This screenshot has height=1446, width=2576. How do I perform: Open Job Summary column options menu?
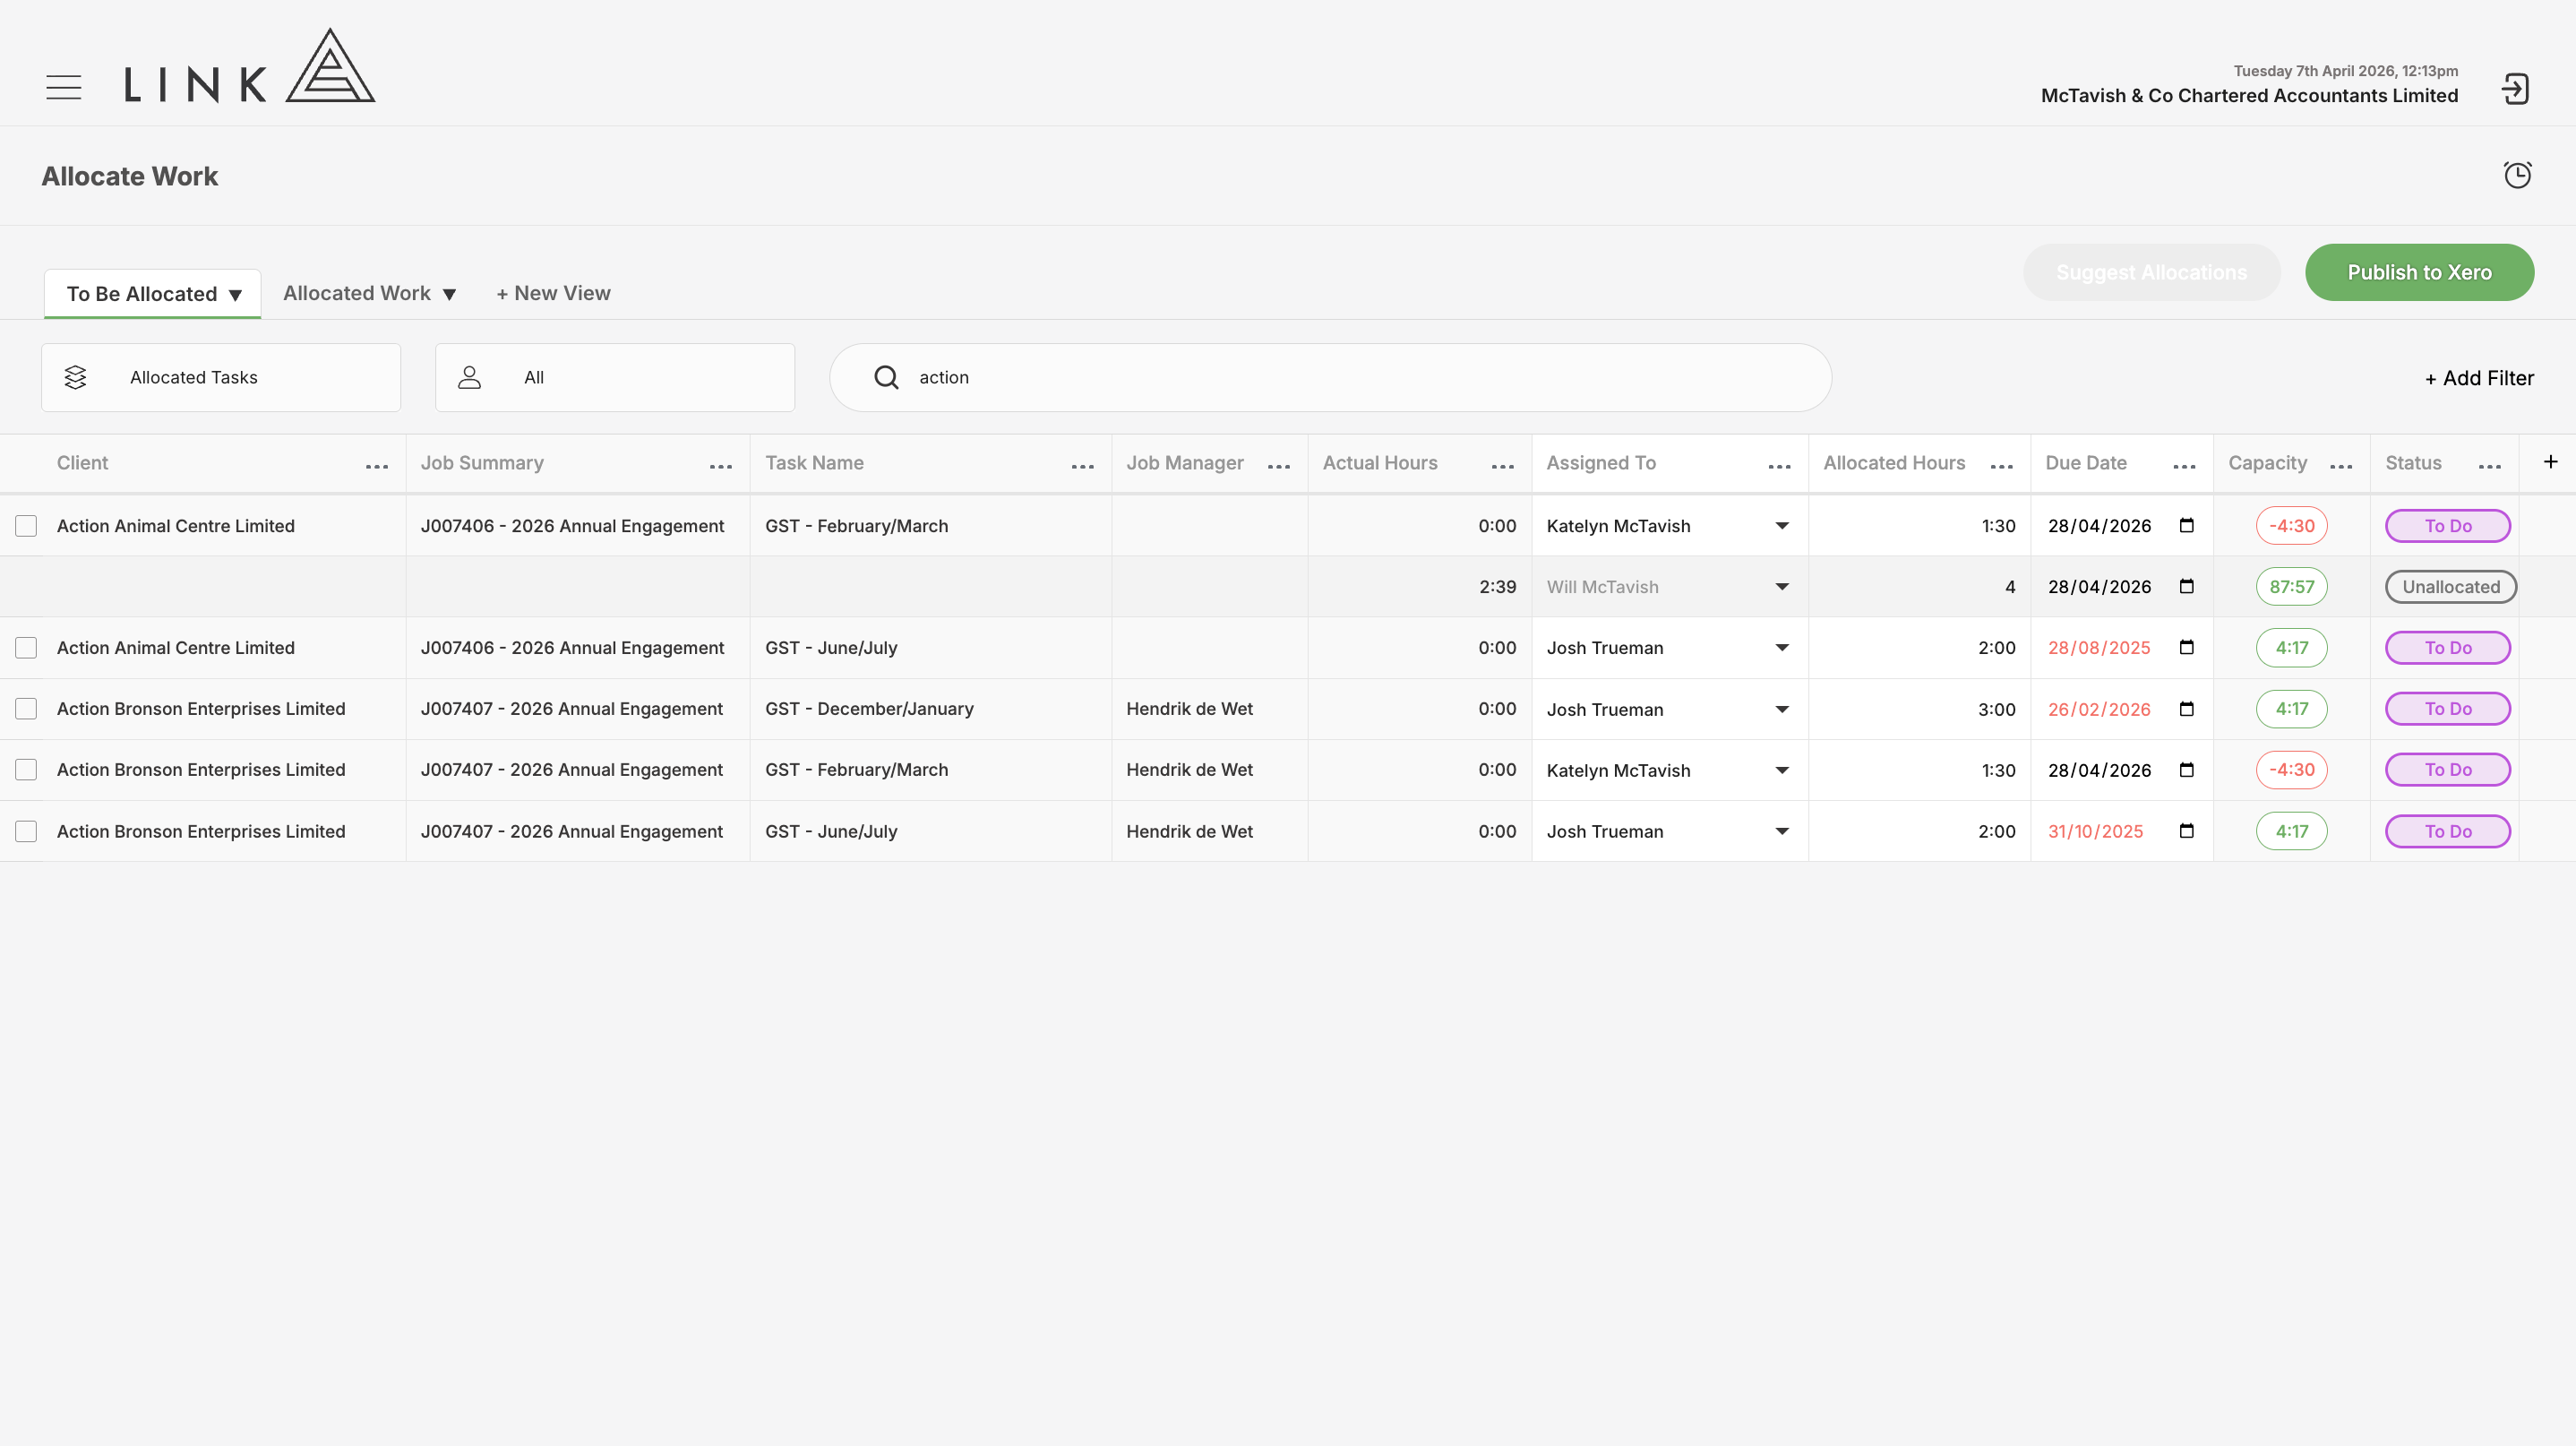[x=721, y=466]
